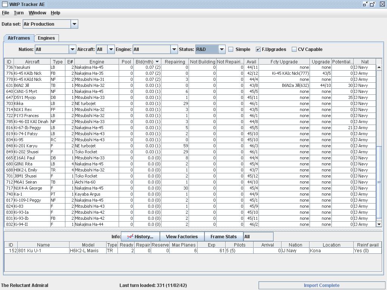The height and width of the screenshot is (290, 387).
Task: Open the Status R&D dropdown
Action: pyautogui.click(x=221, y=49)
